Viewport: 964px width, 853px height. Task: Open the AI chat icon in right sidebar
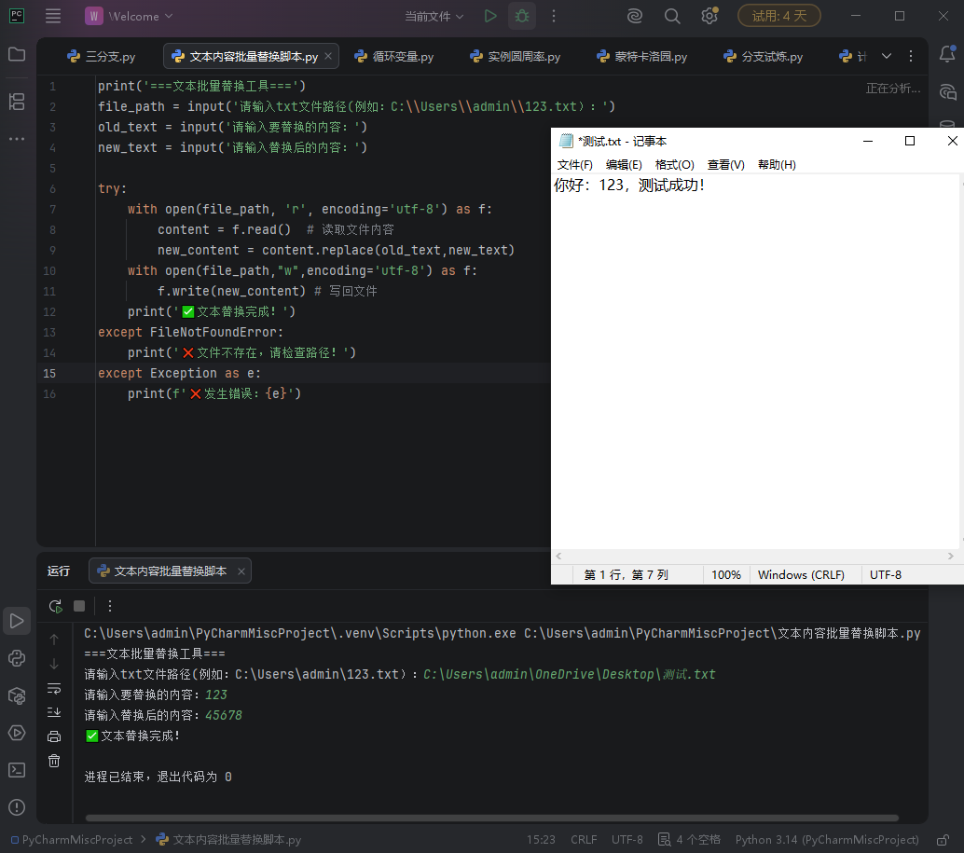(x=947, y=92)
